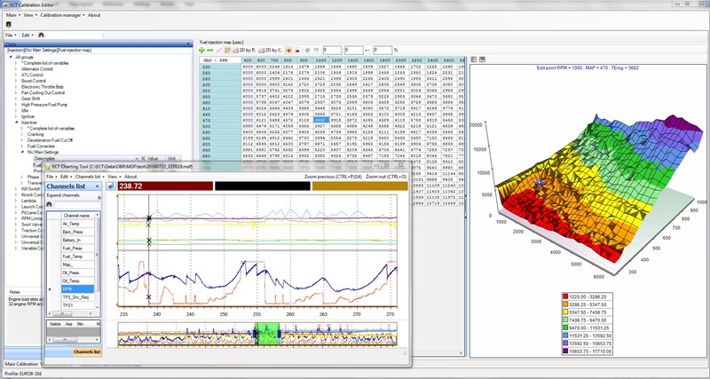Collapse the All groups tree node

11,58
